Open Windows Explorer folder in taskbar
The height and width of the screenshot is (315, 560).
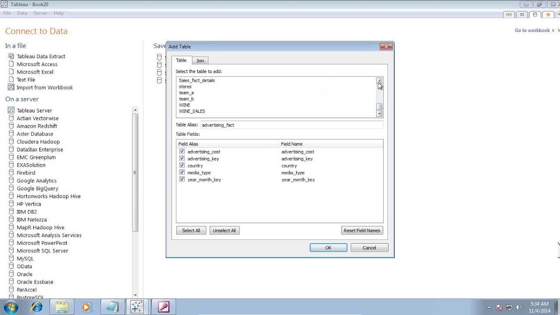[x=62, y=307]
